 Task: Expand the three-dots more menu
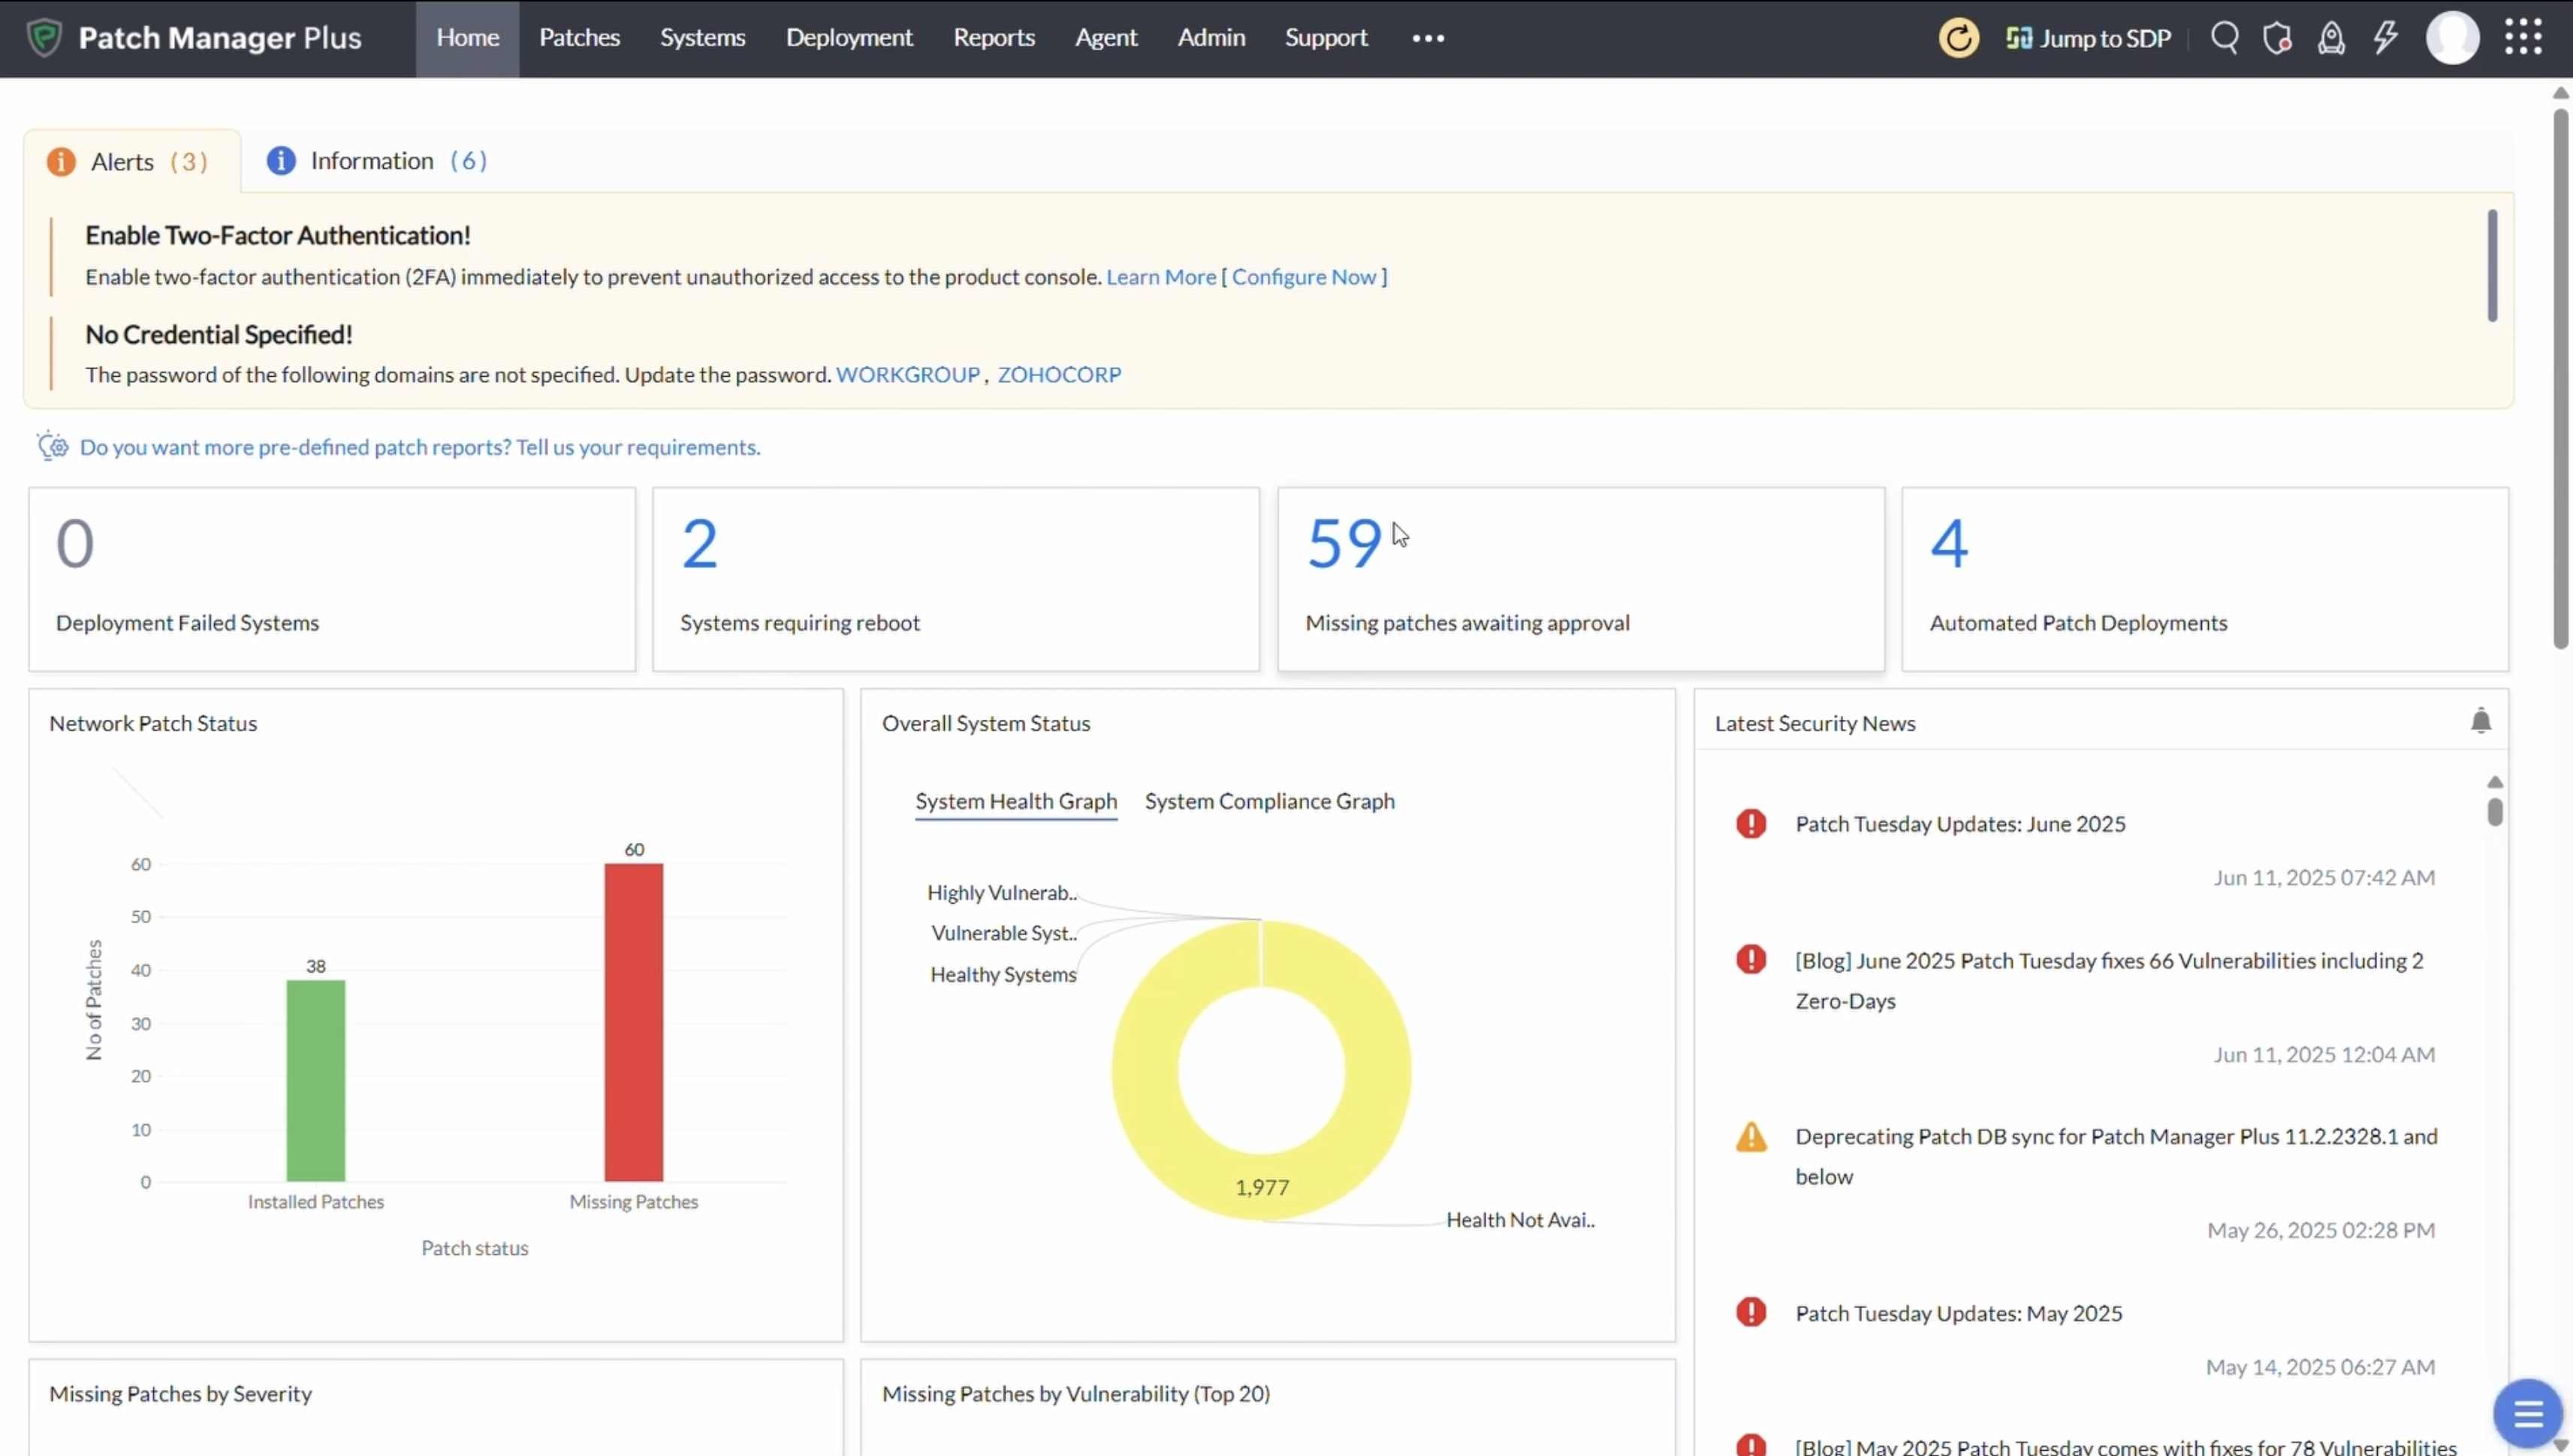pyautogui.click(x=1428, y=38)
